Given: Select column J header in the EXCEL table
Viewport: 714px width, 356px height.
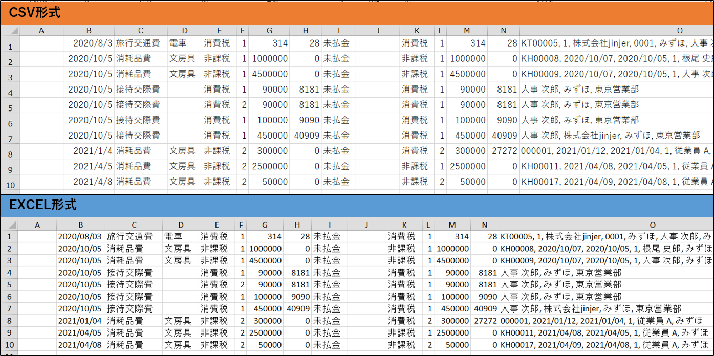Looking at the screenshot, I should [366, 225].
